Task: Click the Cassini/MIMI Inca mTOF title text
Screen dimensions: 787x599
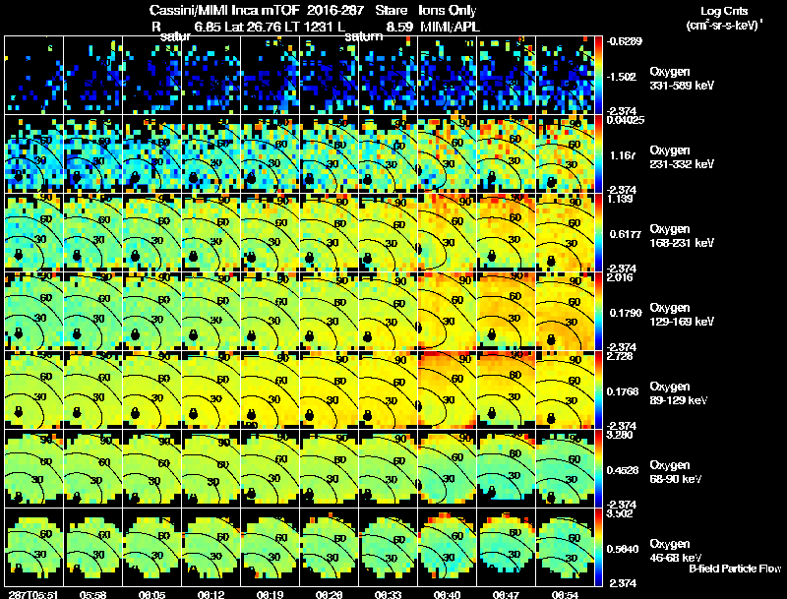Action: [x=224, y=10]
